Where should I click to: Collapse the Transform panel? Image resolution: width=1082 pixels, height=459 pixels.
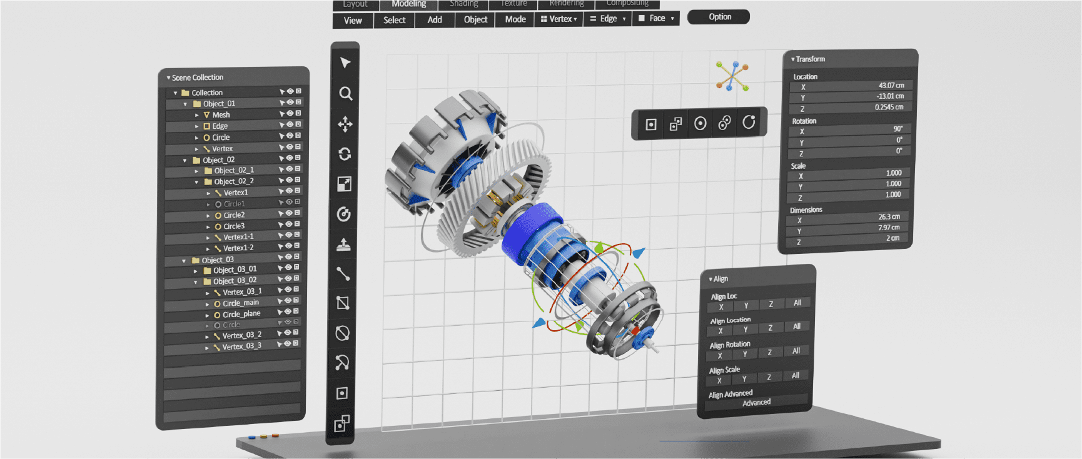click(x=793, y=59)
